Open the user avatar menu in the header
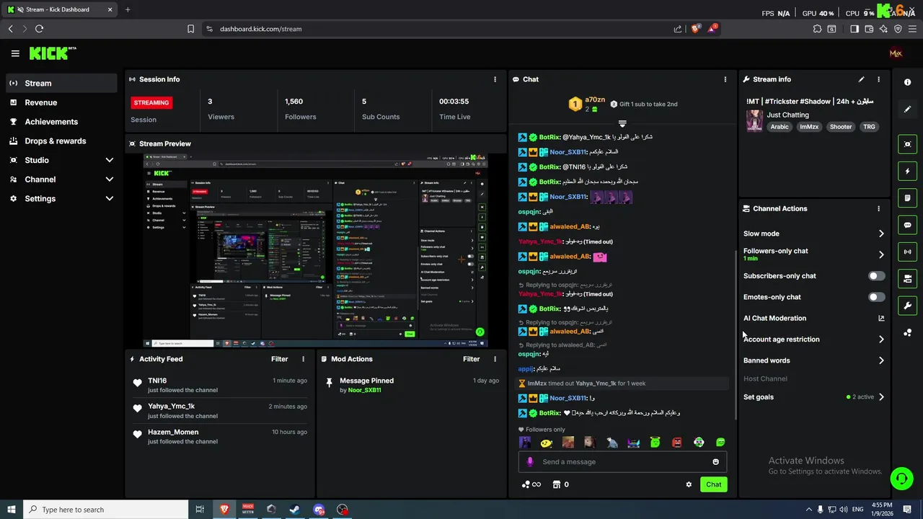This screenshot has width=923, height=519. (896, 53)
